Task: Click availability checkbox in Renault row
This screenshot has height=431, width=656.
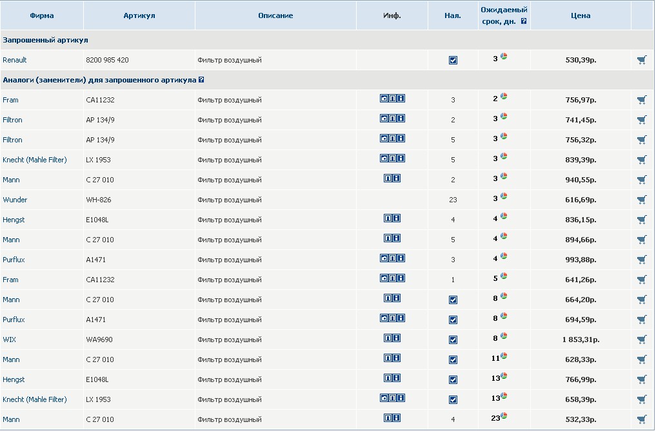Action: [453, 60]
